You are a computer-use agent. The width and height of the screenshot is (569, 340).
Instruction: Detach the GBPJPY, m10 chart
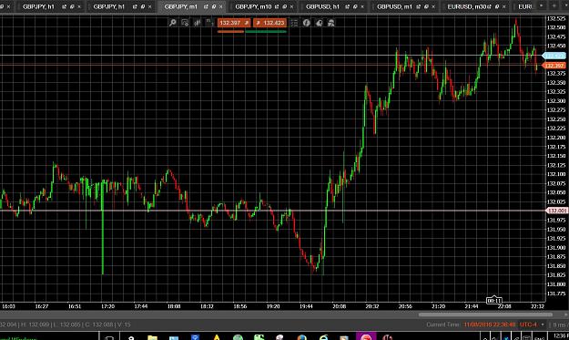tap(277, 6)
